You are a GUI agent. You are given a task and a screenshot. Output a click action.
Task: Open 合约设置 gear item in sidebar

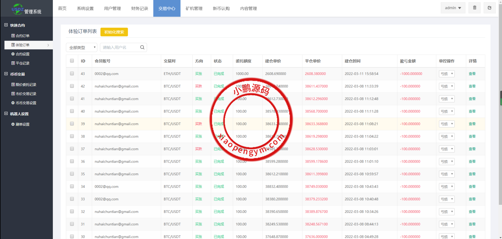pos(20,54)
